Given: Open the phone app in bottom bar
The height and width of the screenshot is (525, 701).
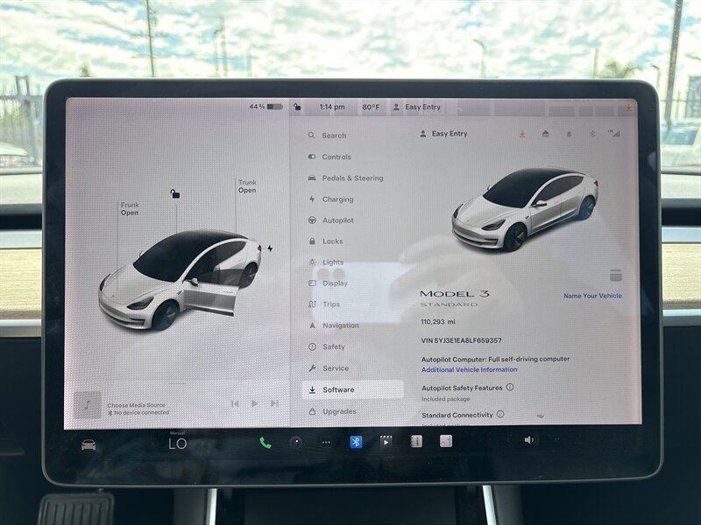Looking at the screenshot, I should pos(265,442).
